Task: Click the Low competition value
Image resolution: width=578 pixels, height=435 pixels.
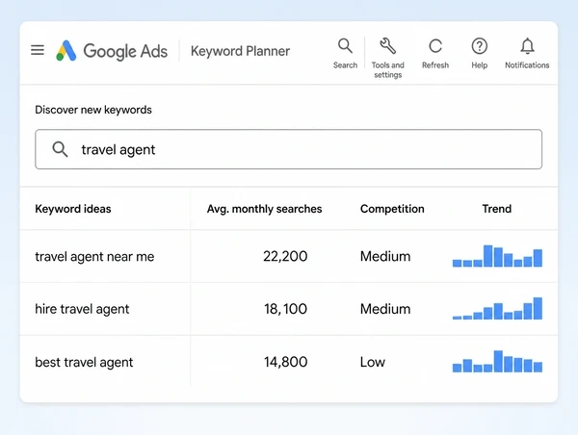Action: [x=373, y=362]
